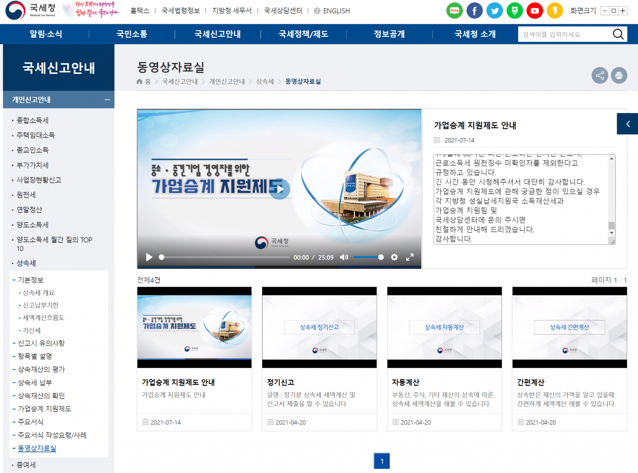Toggle fullscreen on the video player
The width and height of the screenshot is (638, 473).
(x=410, y=257)
